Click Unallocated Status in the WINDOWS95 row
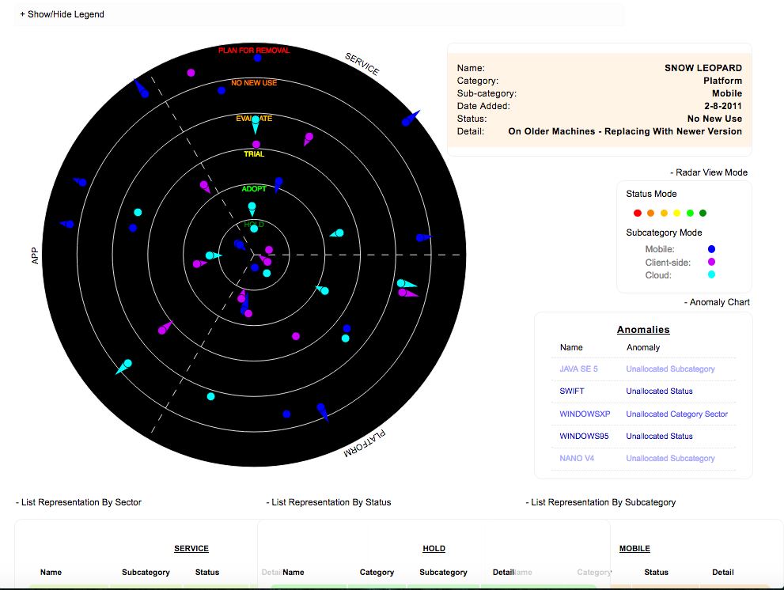The image size is (784, 590). coord(659,436)
